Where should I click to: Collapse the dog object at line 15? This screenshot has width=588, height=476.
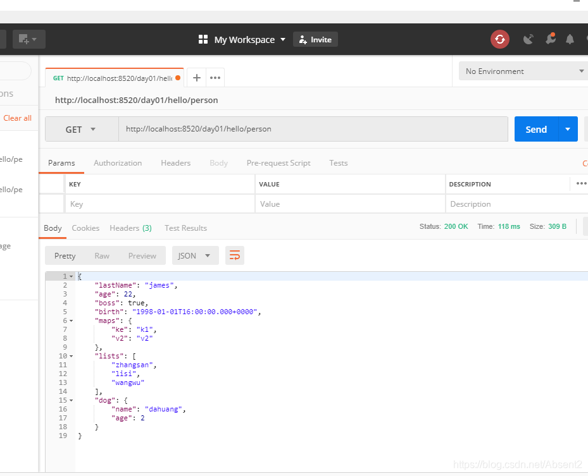click(72, 401)
